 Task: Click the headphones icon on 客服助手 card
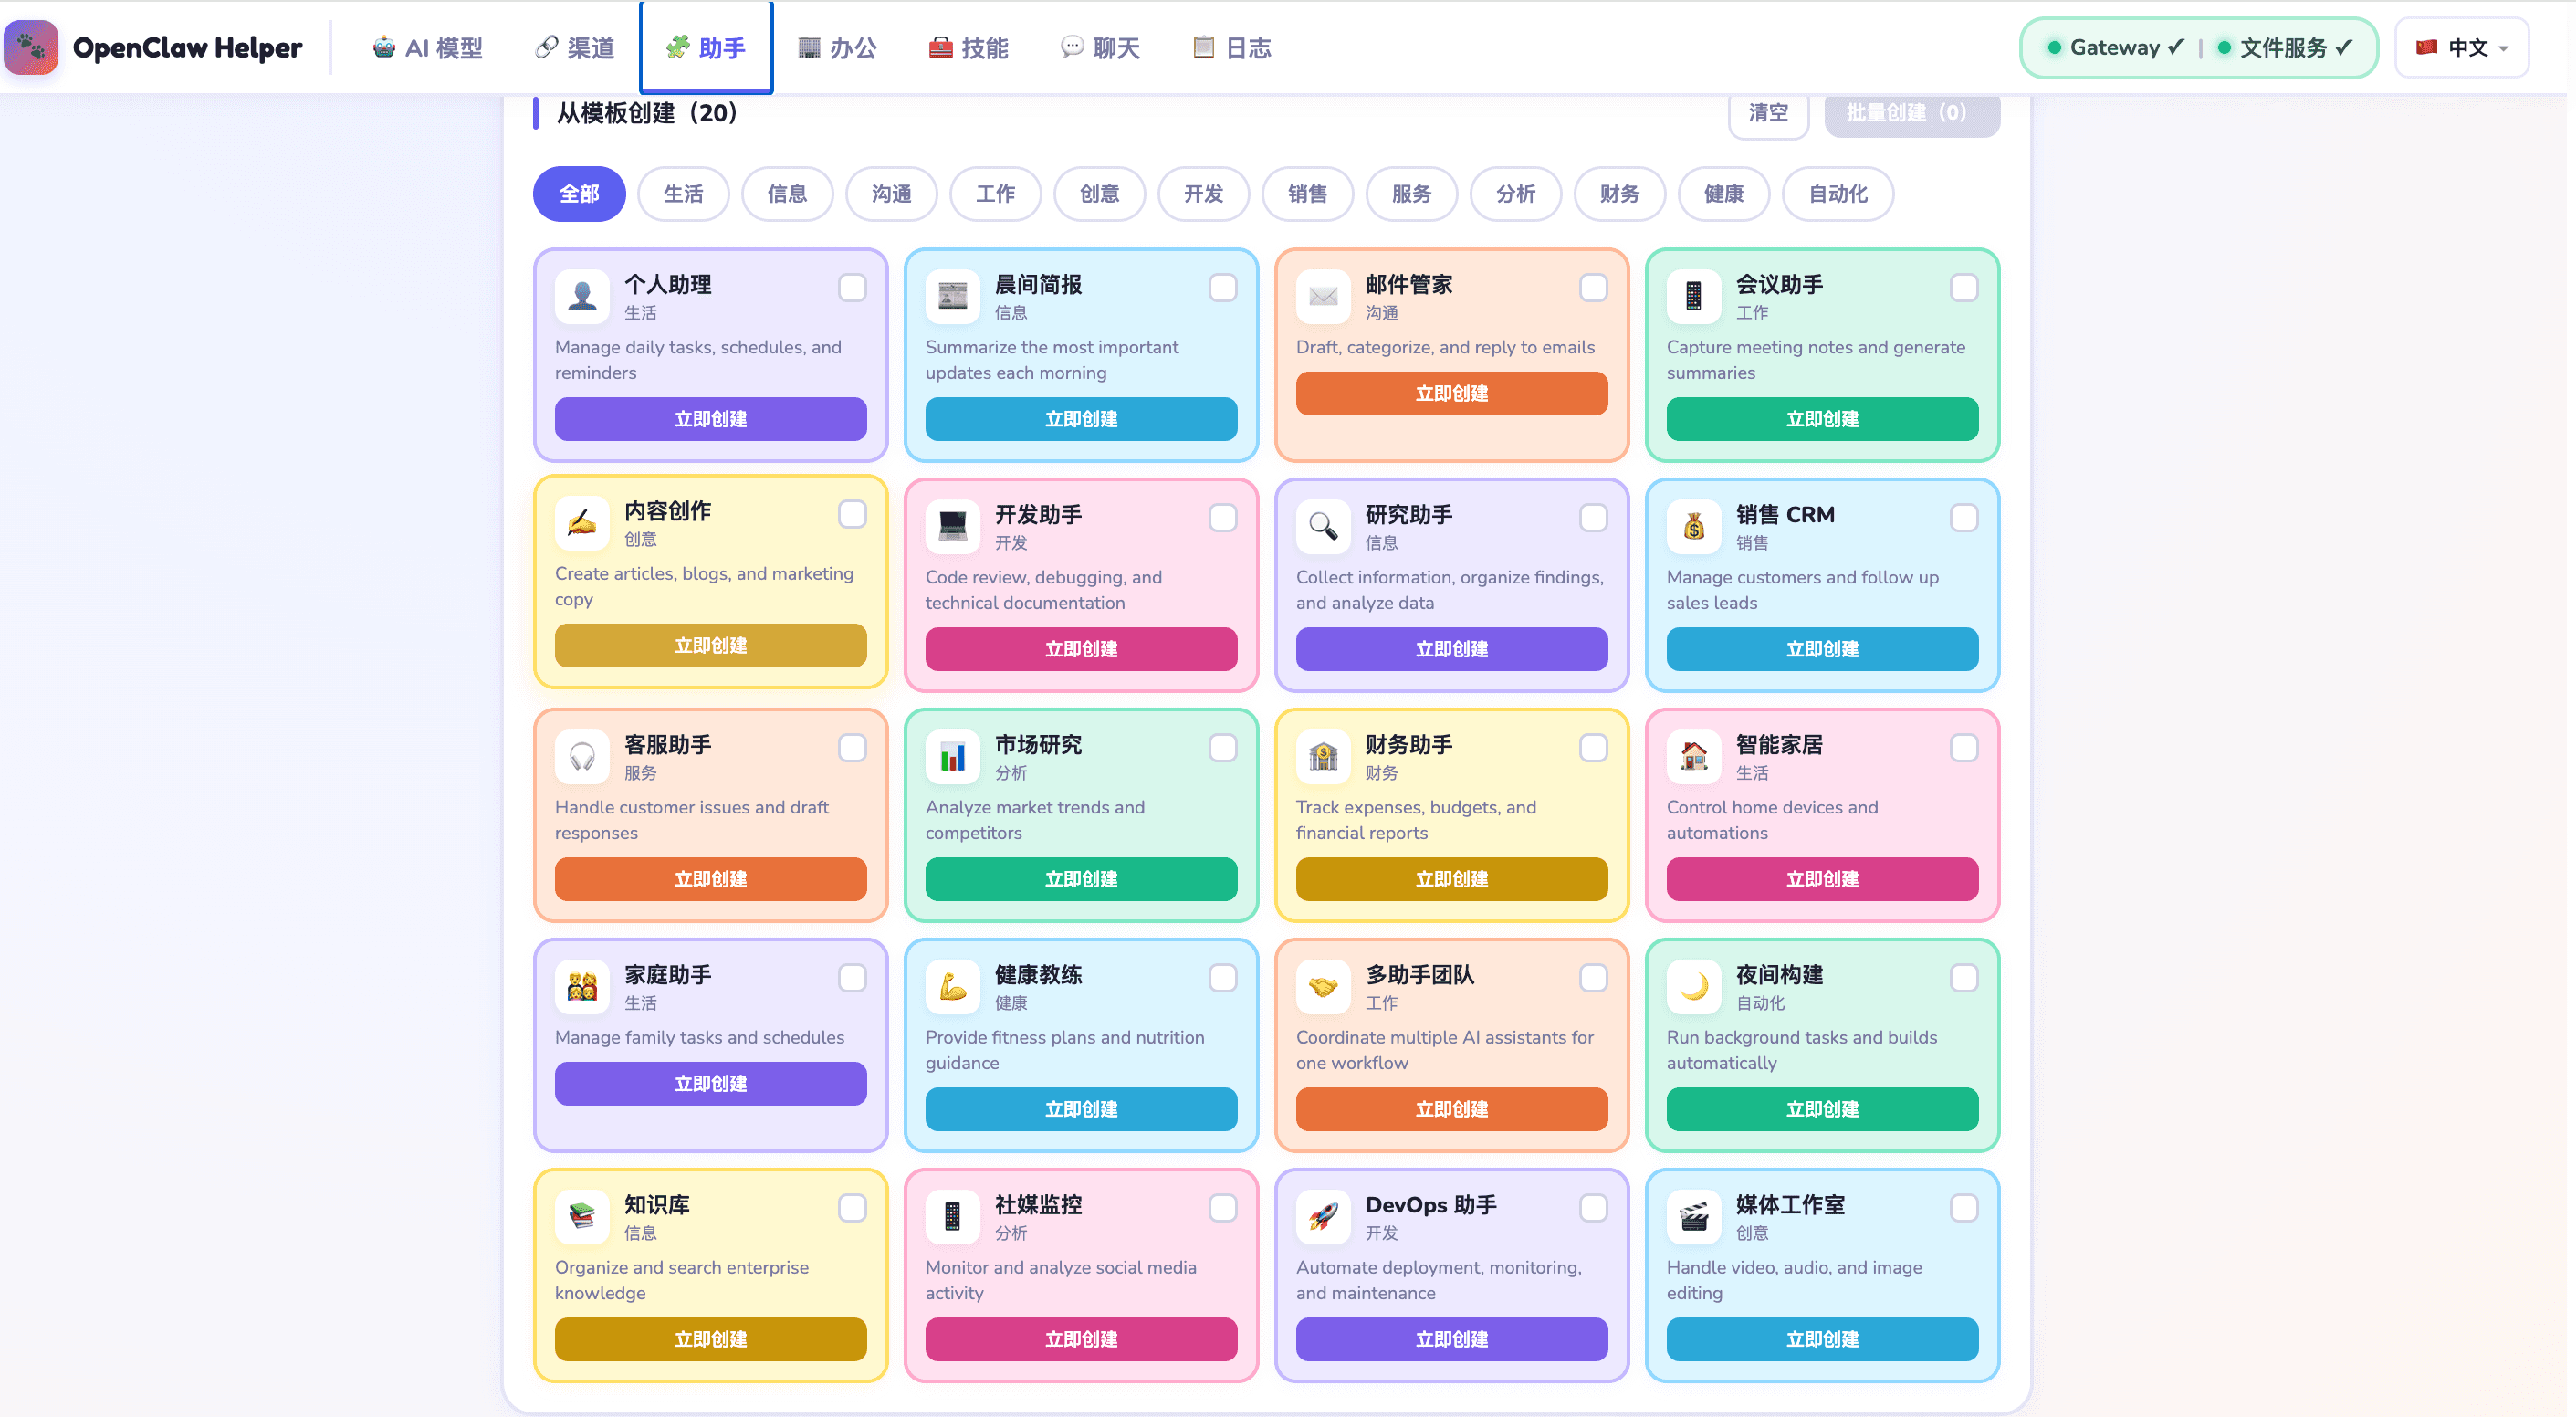pos(582,755)
